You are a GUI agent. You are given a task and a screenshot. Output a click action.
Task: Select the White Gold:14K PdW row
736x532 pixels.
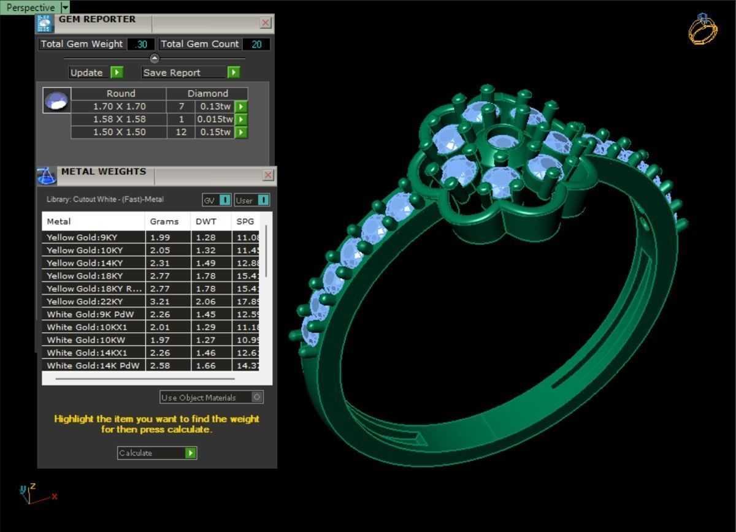click(151, 365)
